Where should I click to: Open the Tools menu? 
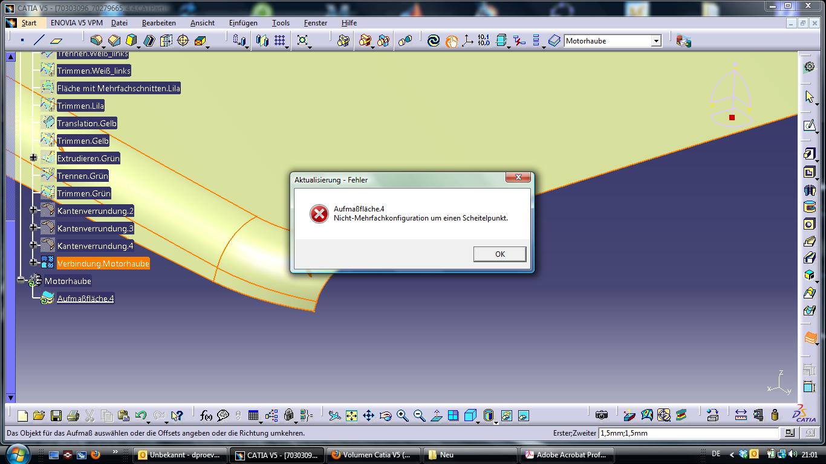coord(281,23)
